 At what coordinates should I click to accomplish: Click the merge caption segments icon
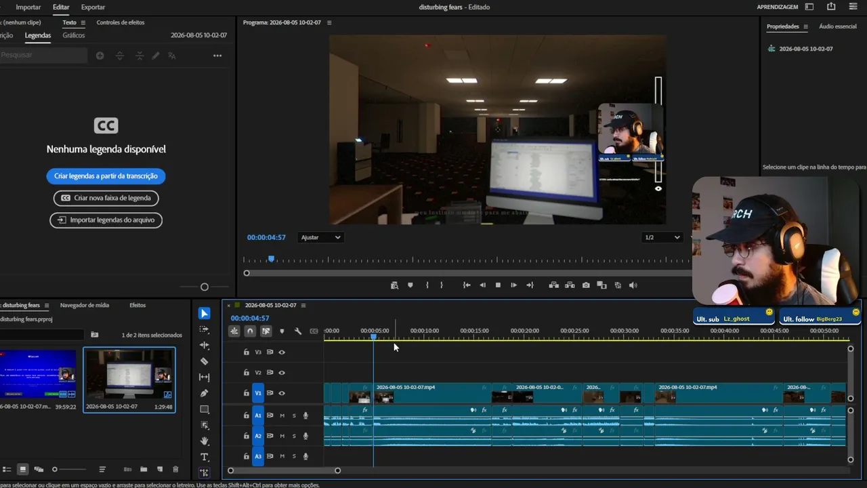tap(139, 56)
